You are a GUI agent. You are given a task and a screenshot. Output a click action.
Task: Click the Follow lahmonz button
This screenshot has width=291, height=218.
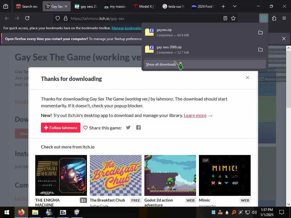pyautogui.click(x=61, y=127)
